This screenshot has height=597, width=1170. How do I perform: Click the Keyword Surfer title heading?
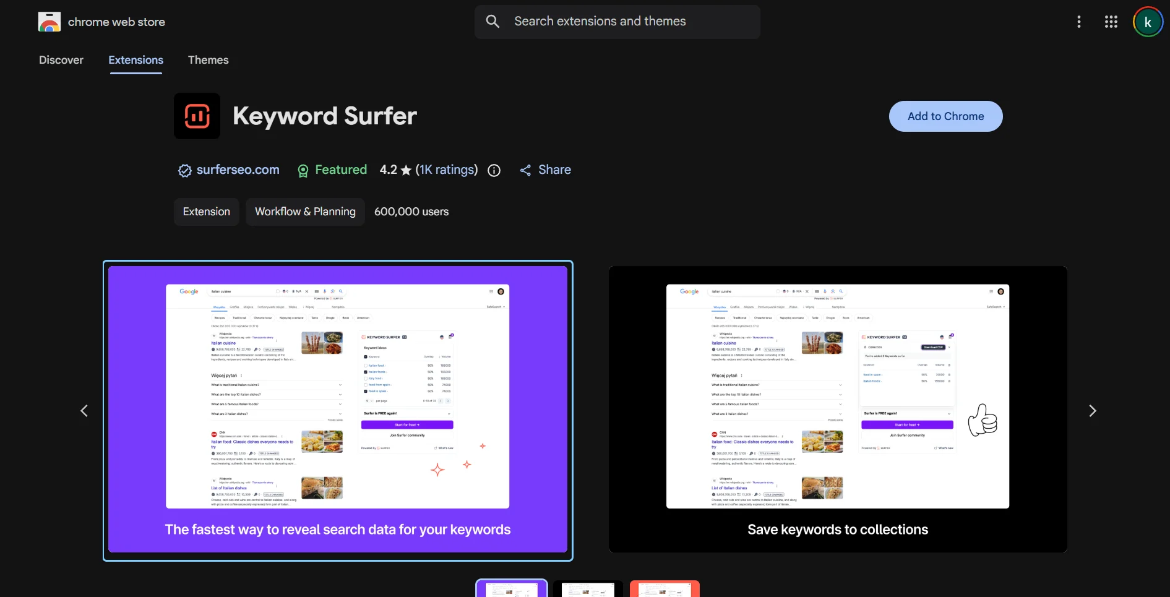pos(325,116)
